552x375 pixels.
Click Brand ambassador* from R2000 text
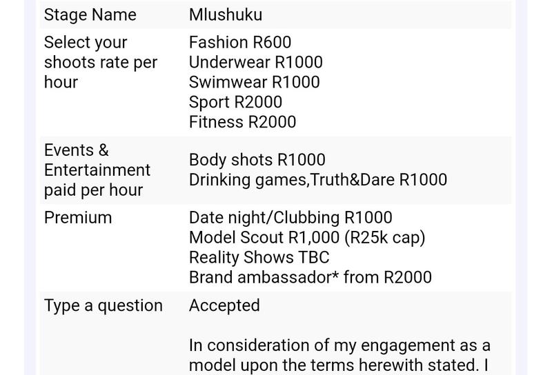coord(310,278)
